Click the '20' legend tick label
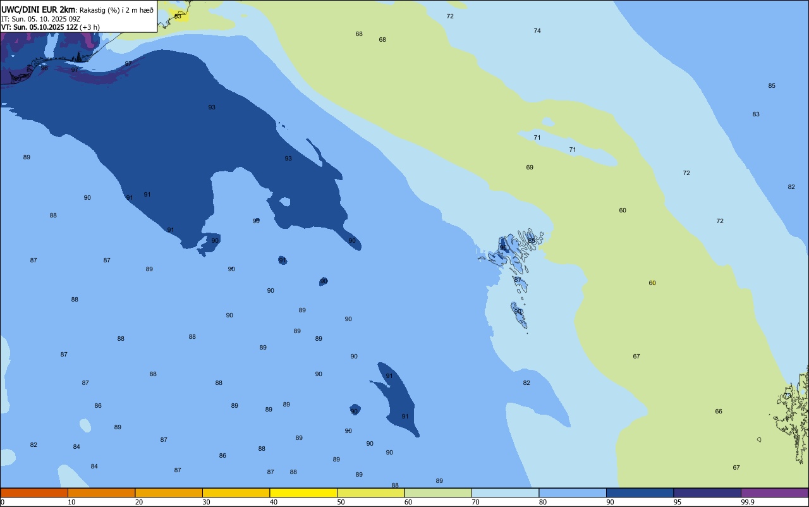The image size is (809, 507). [139, 502]
